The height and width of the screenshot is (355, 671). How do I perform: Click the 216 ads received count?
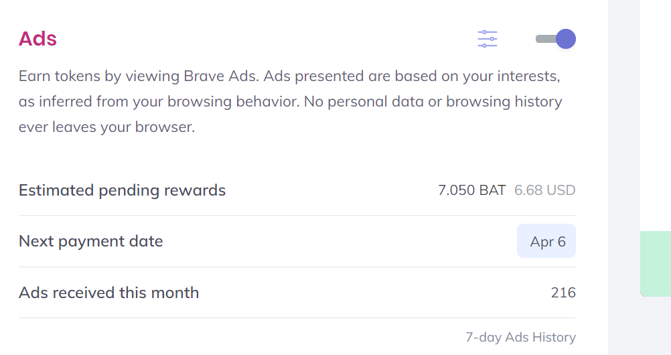(563, 293)
